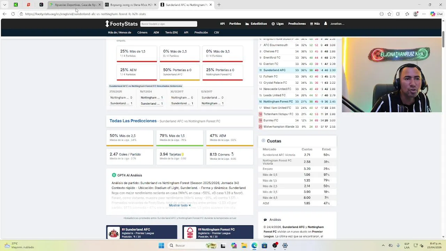Select the pinned black C tab
This screenshot has height=251, width=446.
click(41, 5)
